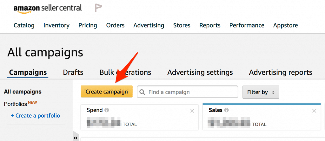The height and width of the screenshot is (141, 325).
Task: Switch to the Advertising settings tab
Action: tap(200, 72)
